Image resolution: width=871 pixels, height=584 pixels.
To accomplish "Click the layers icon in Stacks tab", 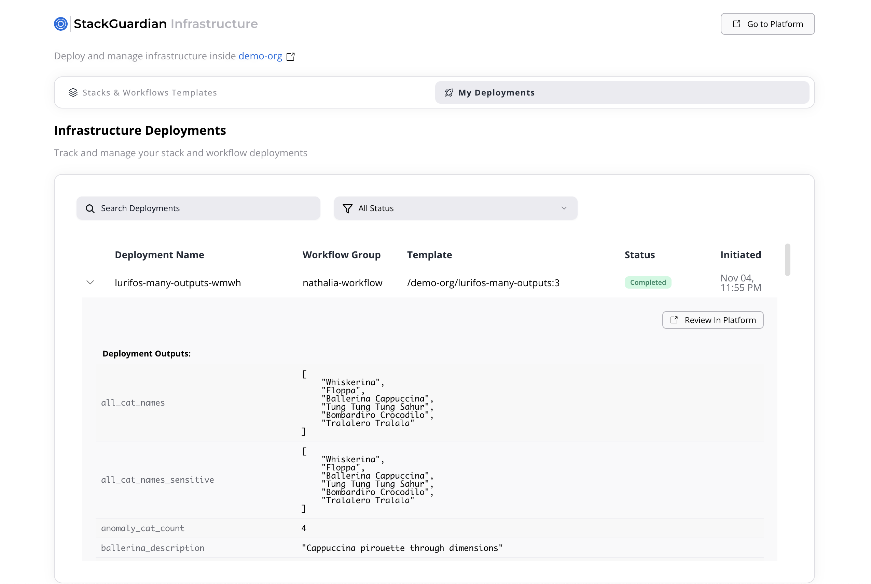I will pos(73,92).
